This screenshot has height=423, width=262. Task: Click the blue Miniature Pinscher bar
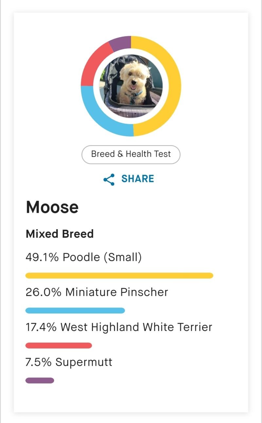[x=75, y=311]
